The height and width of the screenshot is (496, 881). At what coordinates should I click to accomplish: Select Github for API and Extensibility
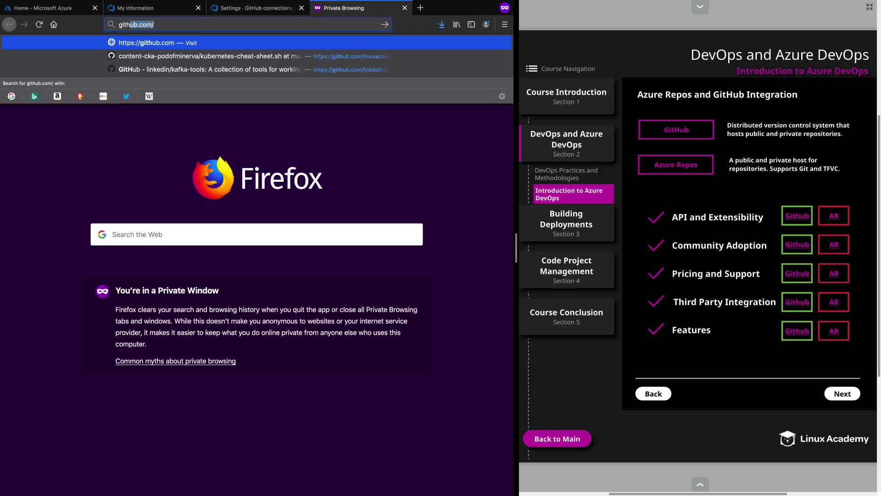point(797,216)
